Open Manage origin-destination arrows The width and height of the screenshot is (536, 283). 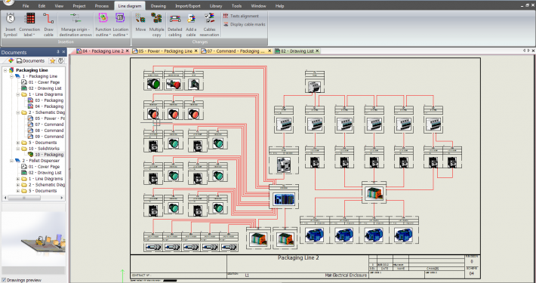[75, 24]
